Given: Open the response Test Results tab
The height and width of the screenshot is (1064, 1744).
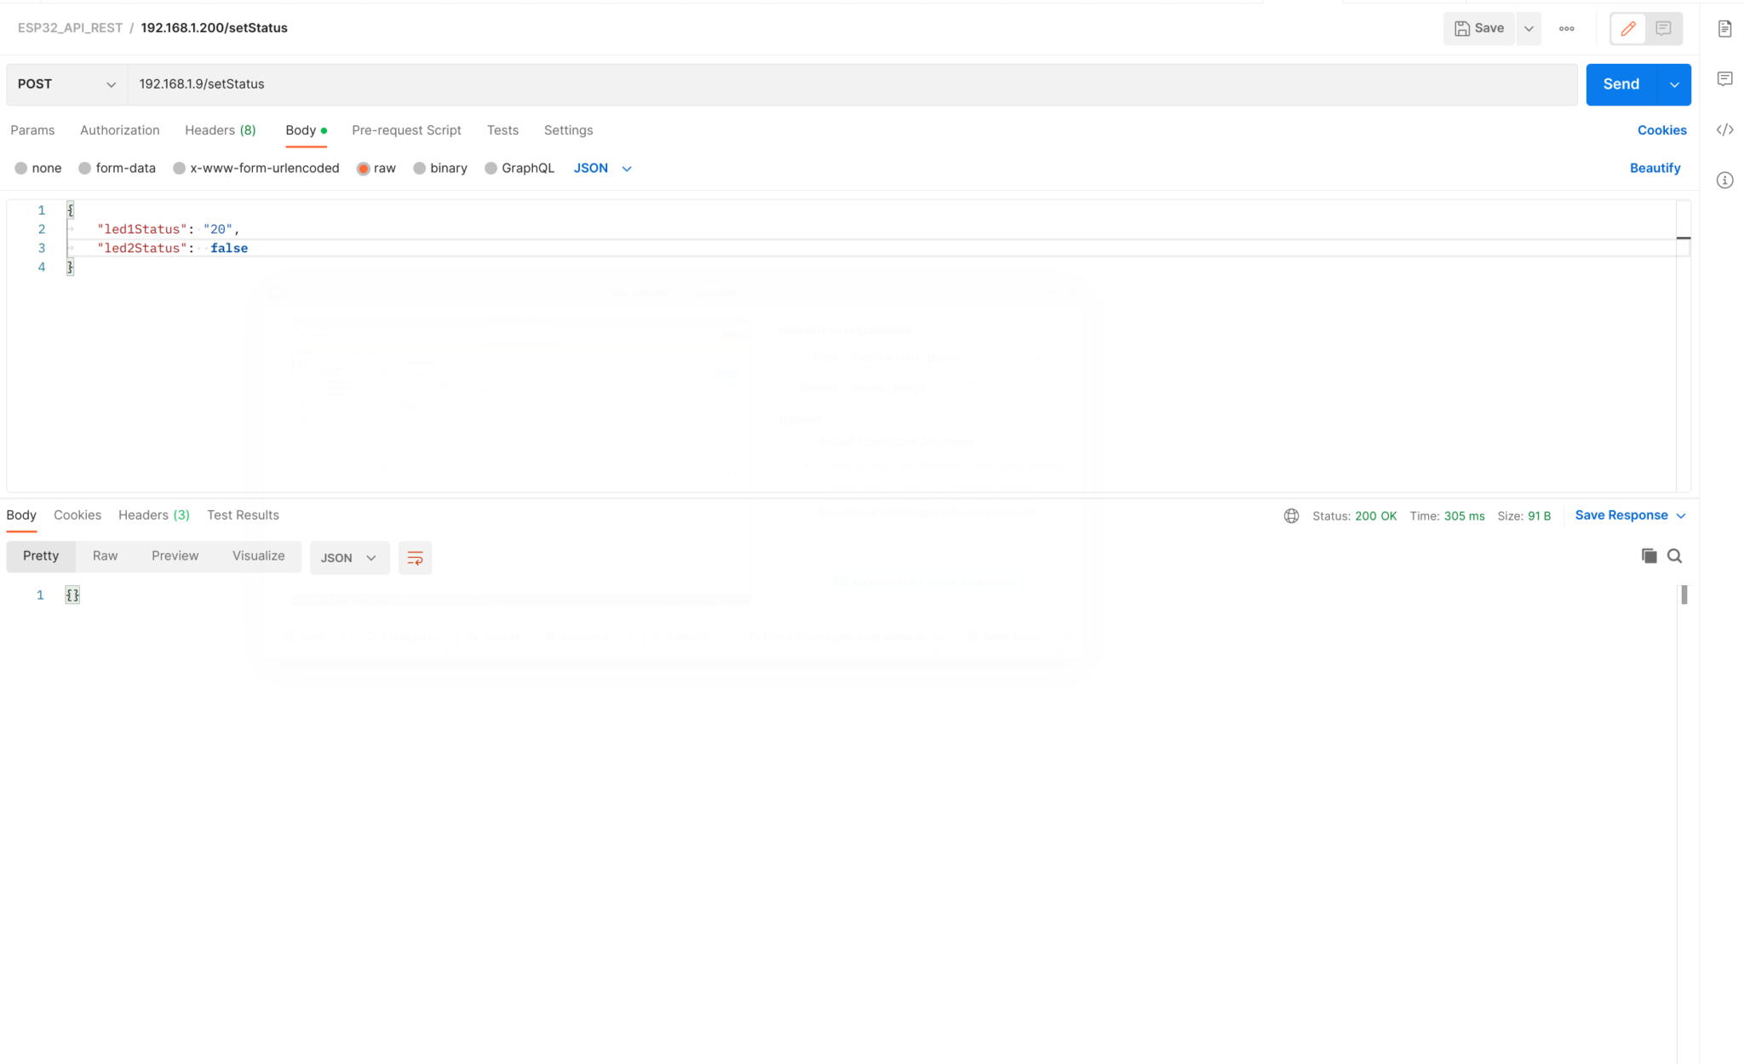Looking at the screenshot, I should tap(243, 515).
